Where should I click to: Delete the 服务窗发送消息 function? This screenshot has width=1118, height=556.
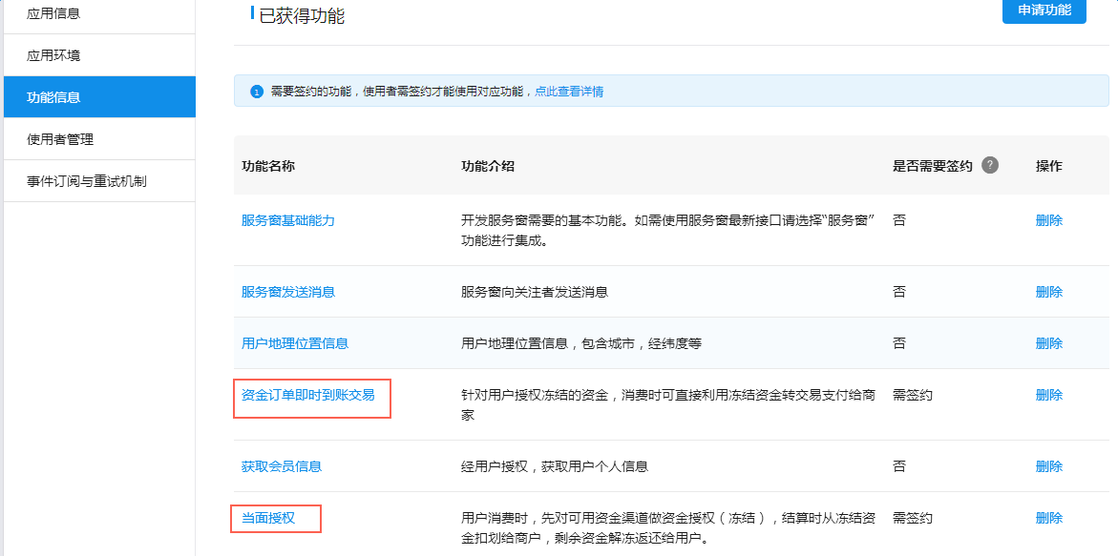[x=1049, y=292]
